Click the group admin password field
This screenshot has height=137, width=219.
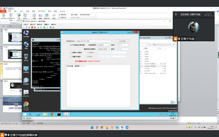(x=123, y=49)
